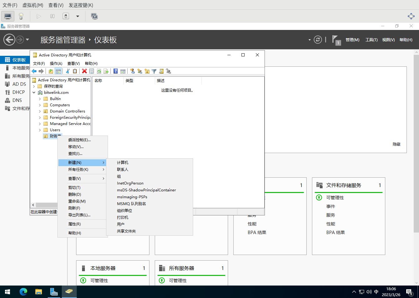Click the back arrow in AD toolbar
The image size is (419, 298).
click(x=34, y=71)
